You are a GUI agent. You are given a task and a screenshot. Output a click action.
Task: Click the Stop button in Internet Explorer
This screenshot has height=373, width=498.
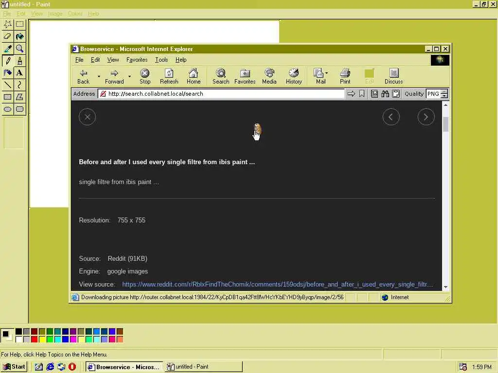click(145, 76)
